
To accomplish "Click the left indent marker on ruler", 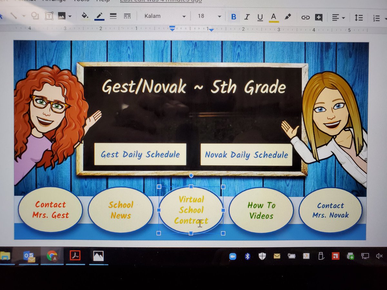I will point(173,28).
